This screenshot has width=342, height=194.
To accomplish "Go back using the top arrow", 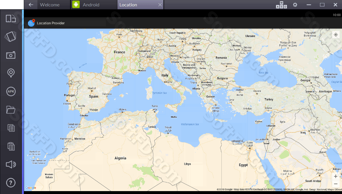I will pos(31,5).
